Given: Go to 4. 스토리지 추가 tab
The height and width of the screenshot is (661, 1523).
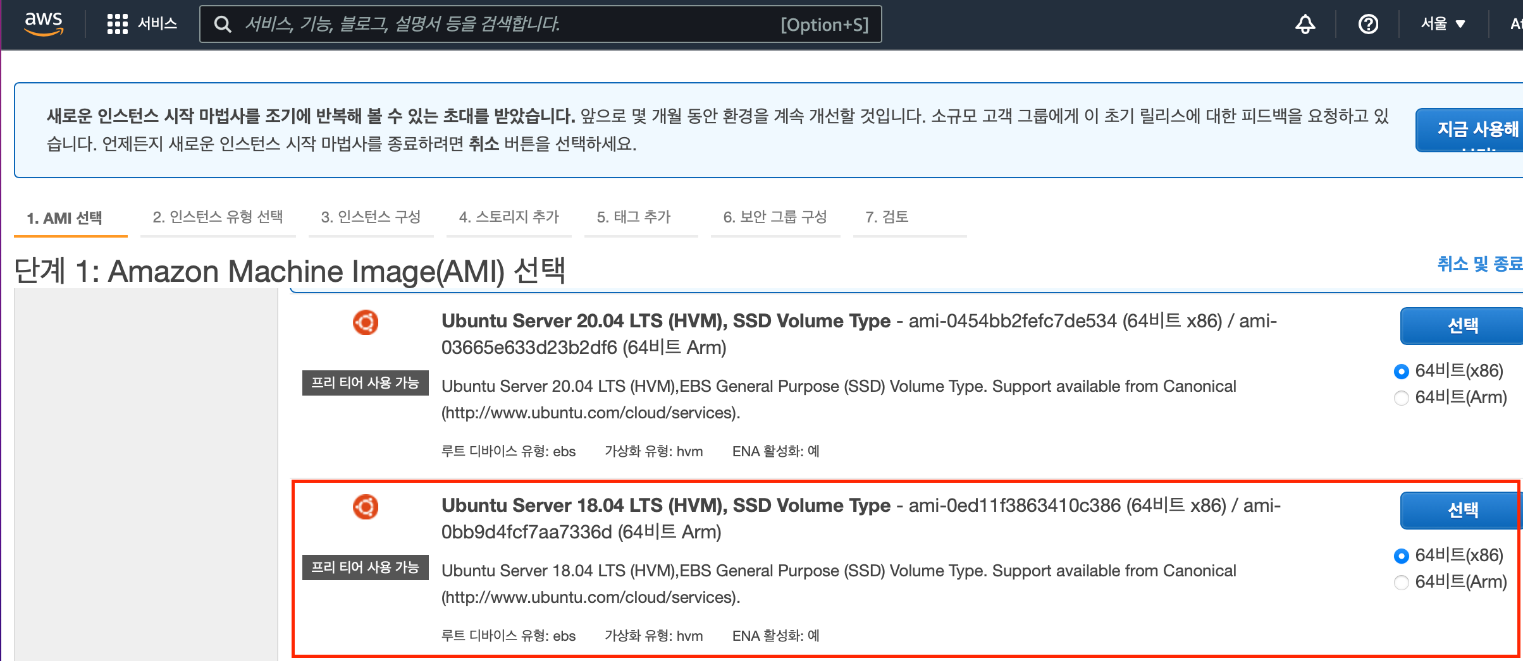Looking at the screenshot, I should point(509,217).
